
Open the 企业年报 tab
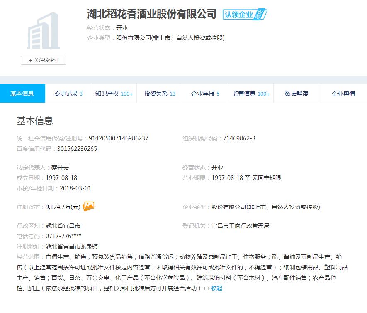(x=205, y=94)
